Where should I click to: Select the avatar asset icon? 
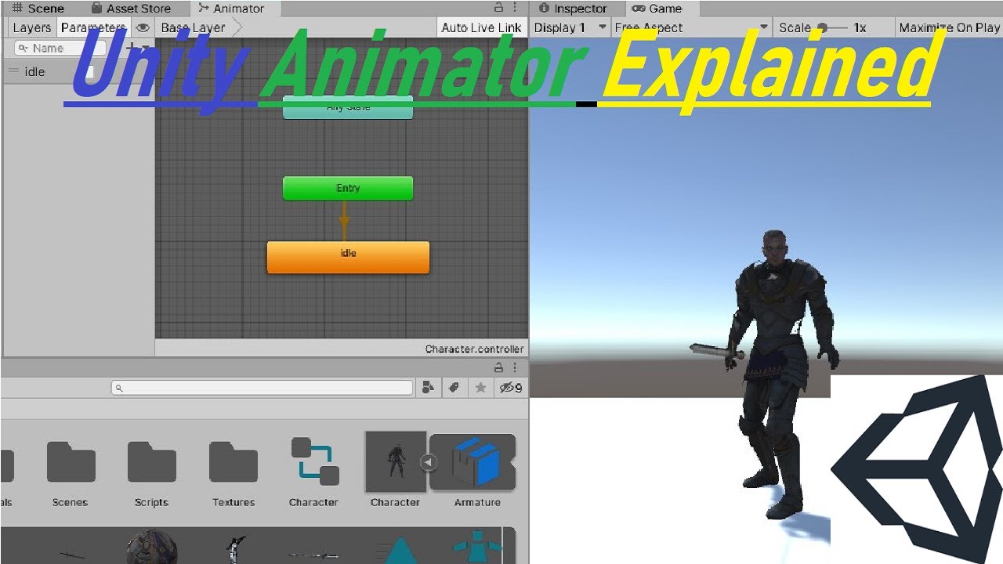click(x=476, y=547)
